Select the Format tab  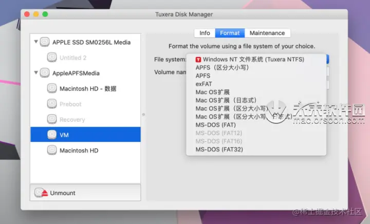[230, 33]
